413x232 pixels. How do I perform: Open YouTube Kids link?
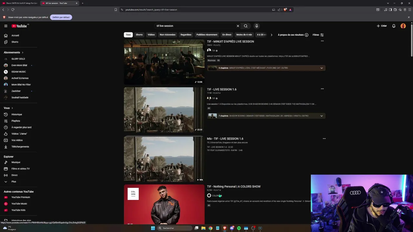(x=18, y=210)
